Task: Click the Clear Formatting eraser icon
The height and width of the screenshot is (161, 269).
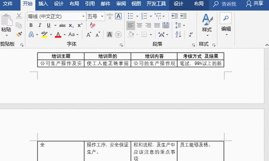Action: (x=93, y=25)
